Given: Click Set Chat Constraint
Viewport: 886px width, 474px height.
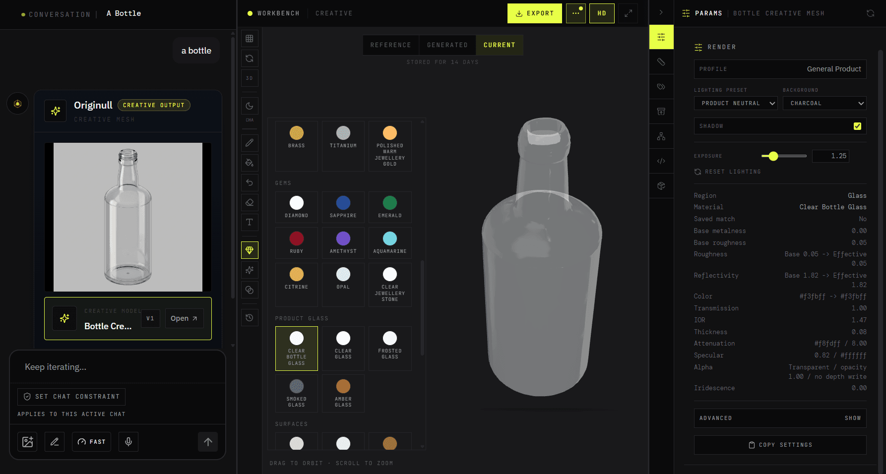Looking at the screenshot, I should tap(71, 397).
